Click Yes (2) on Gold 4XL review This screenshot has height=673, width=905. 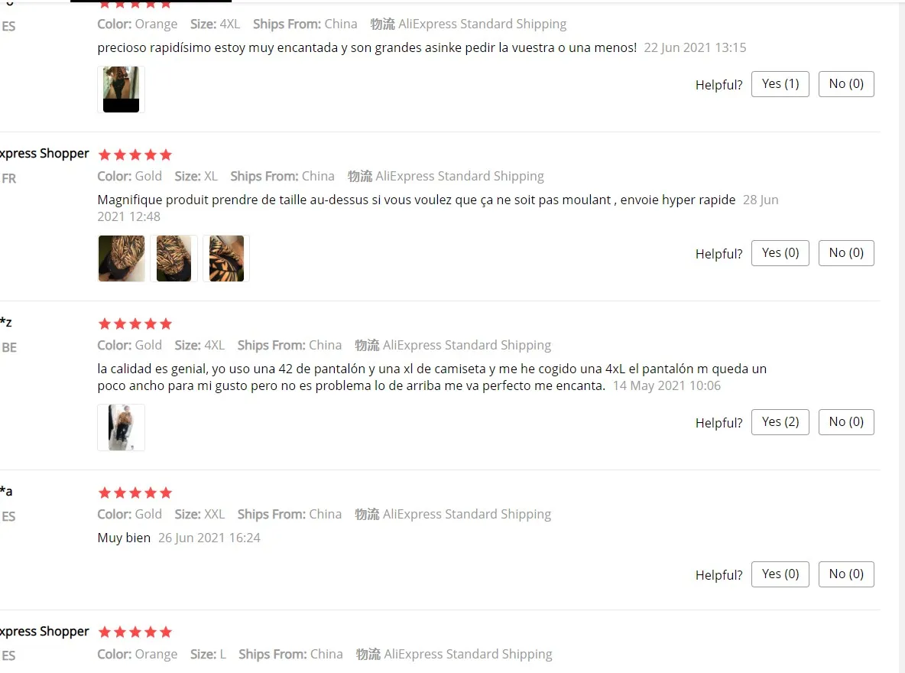click(780, 422)
